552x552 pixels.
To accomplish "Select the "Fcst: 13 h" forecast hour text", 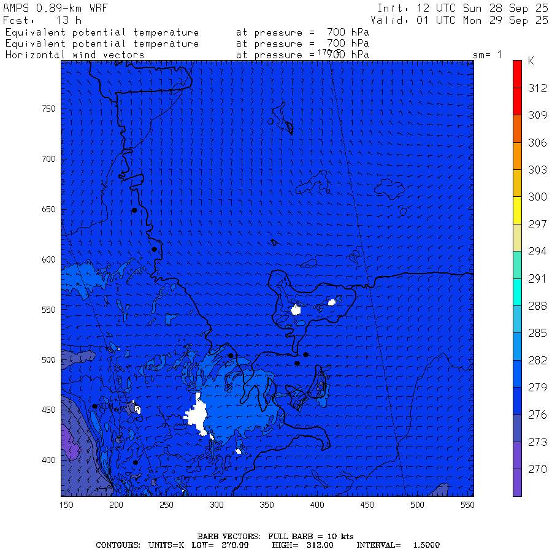I will tap(42, 20).
